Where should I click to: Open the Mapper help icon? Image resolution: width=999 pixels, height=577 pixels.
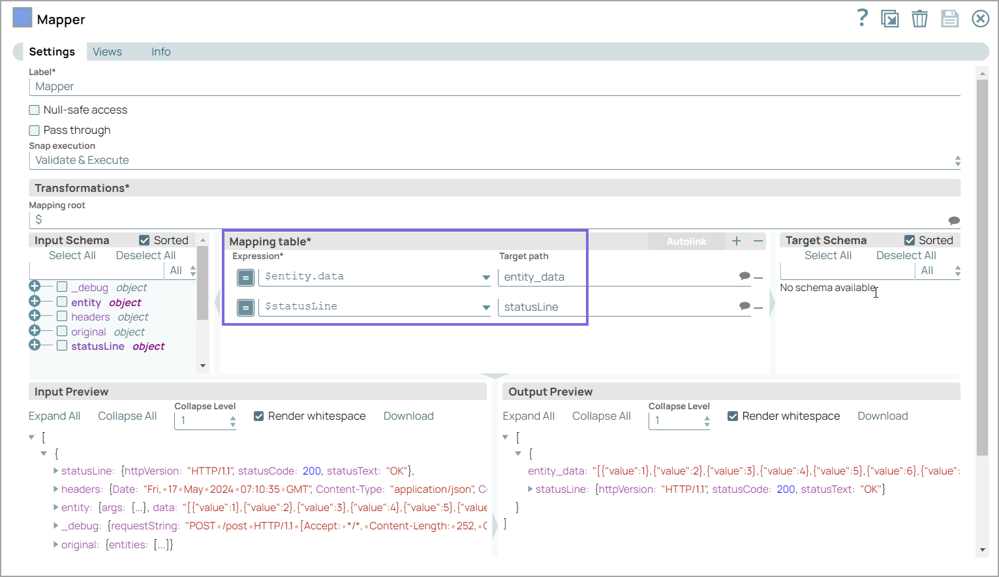click(x=862, y=18)
